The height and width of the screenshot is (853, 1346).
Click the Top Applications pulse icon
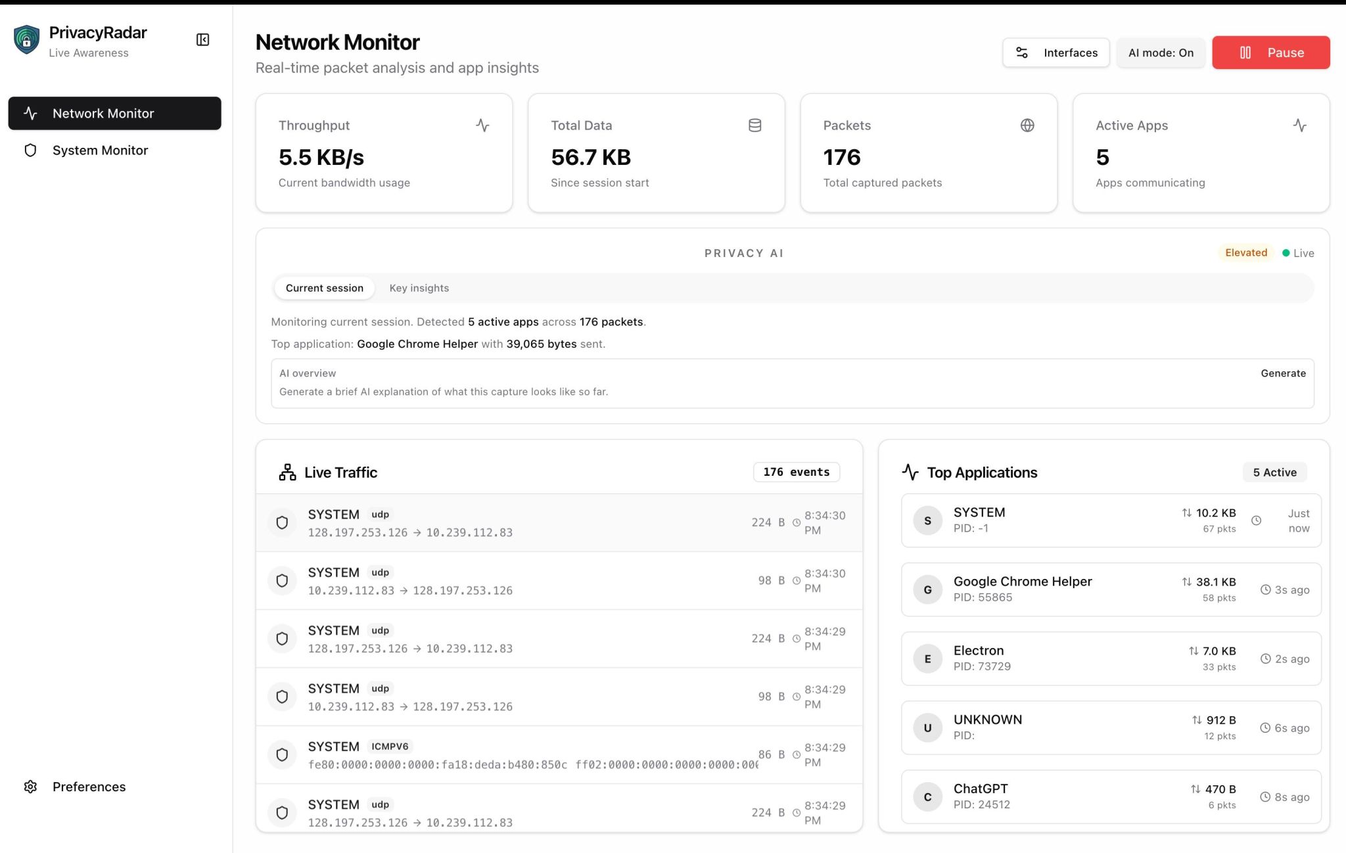tap(910, 472)
